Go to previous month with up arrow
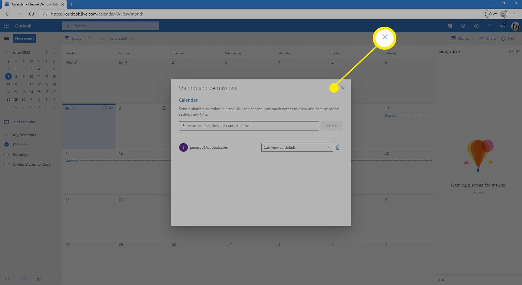This screenshot has width=522, height=285. (90, 38)
